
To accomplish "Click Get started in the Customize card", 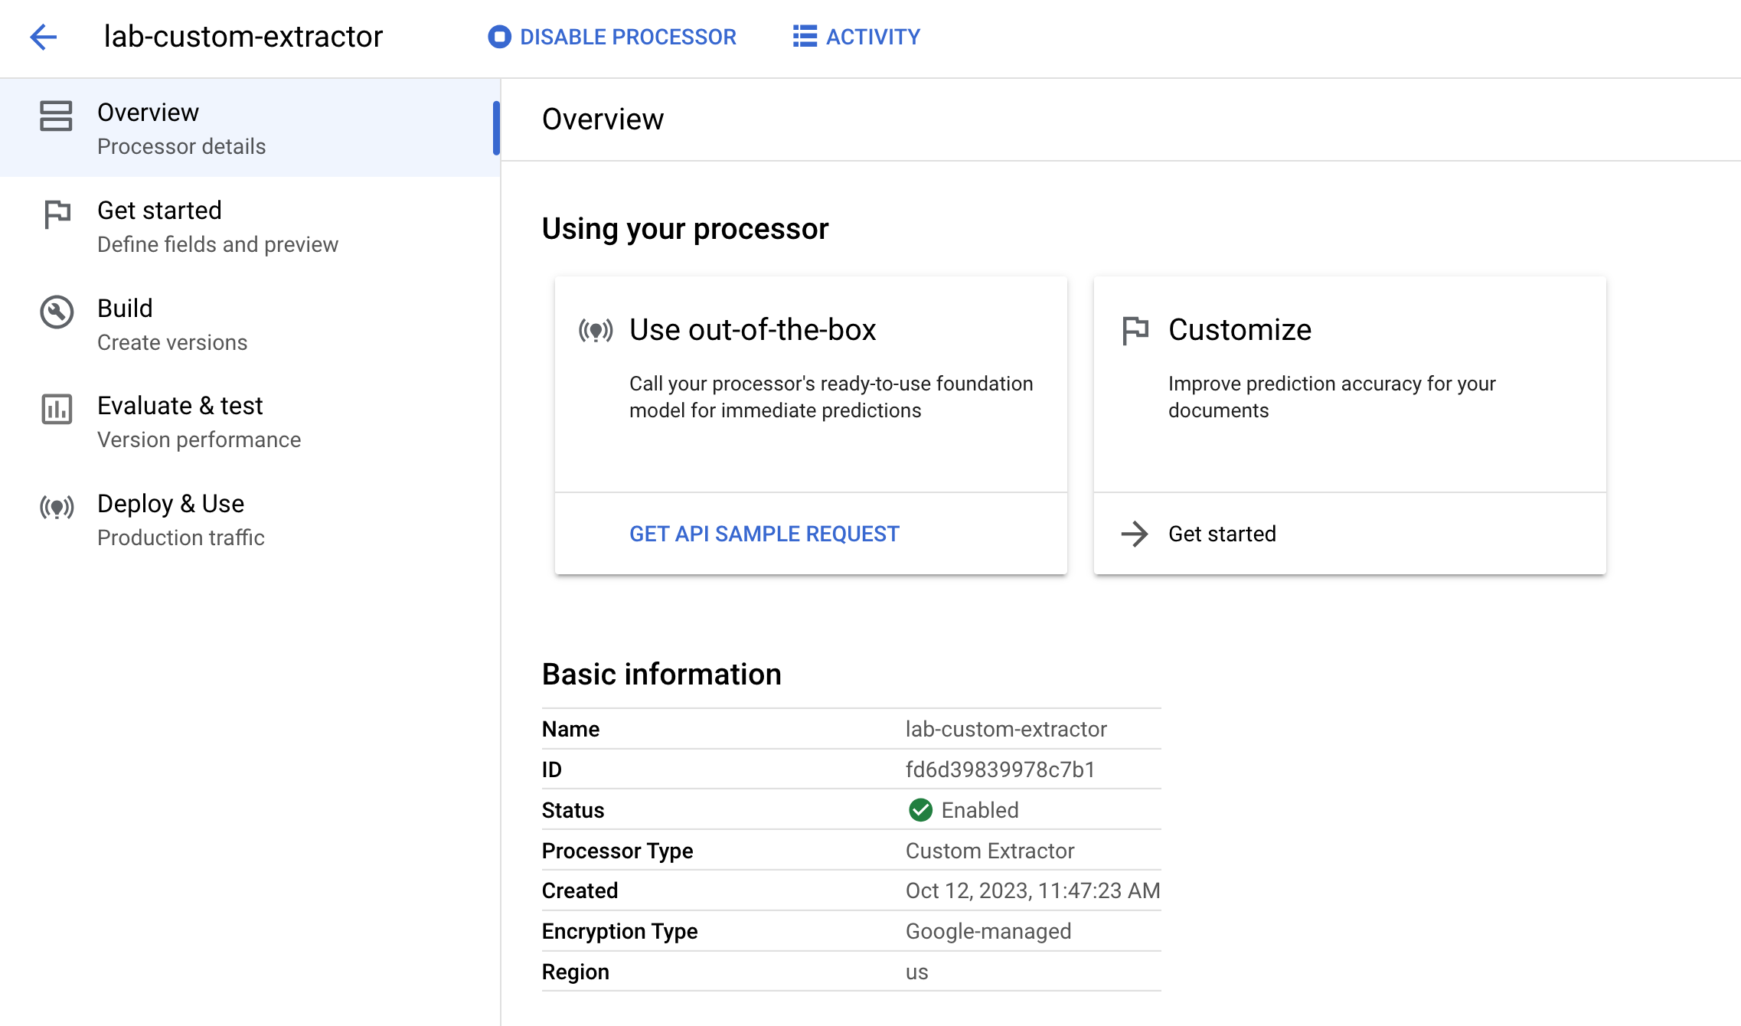I will coord(1222,534).
